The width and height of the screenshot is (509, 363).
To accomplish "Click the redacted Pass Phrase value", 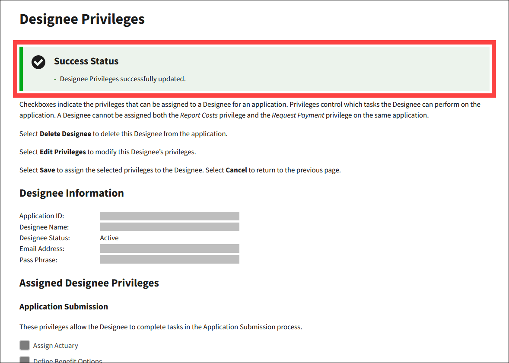I will [169, 259].
